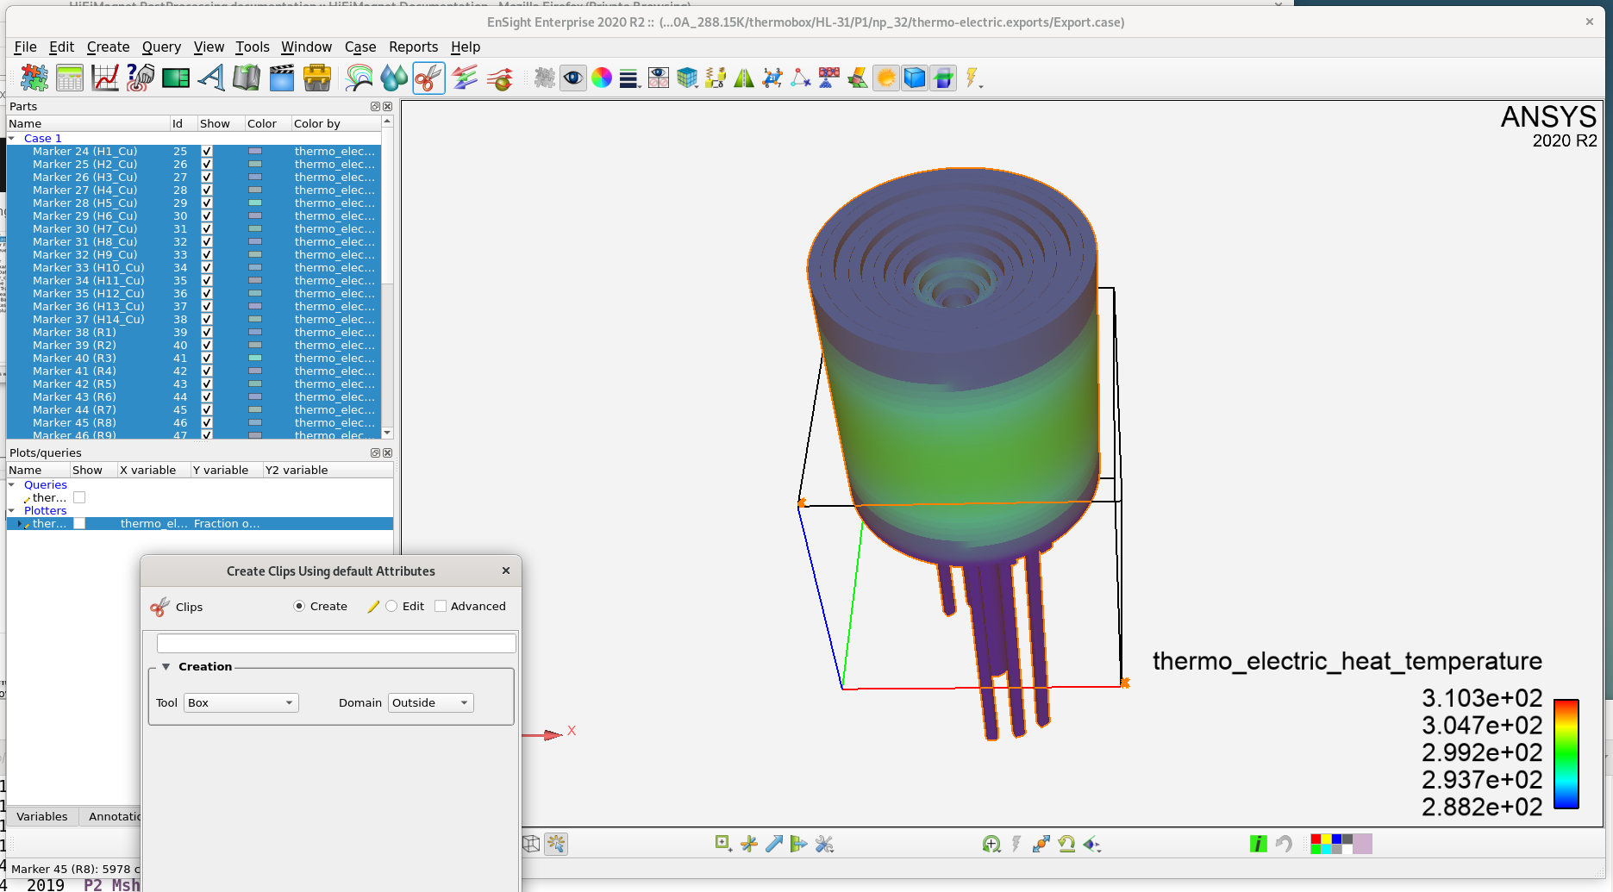The height and width of the screenshot is (892, 1613).
Task: Click the reset rotation icon below viewport
Action: pos(1067,844)
